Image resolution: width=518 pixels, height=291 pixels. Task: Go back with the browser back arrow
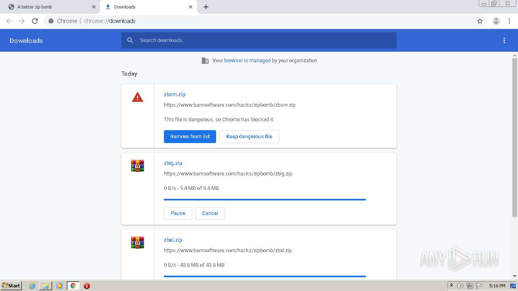(9, 21)
